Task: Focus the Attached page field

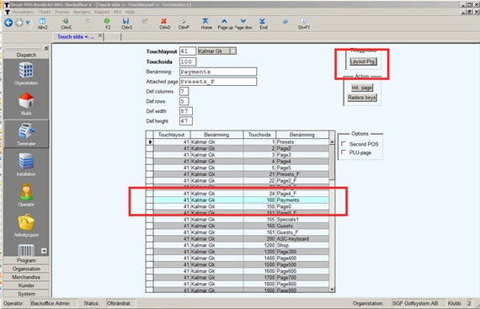Action: (218, 82)
